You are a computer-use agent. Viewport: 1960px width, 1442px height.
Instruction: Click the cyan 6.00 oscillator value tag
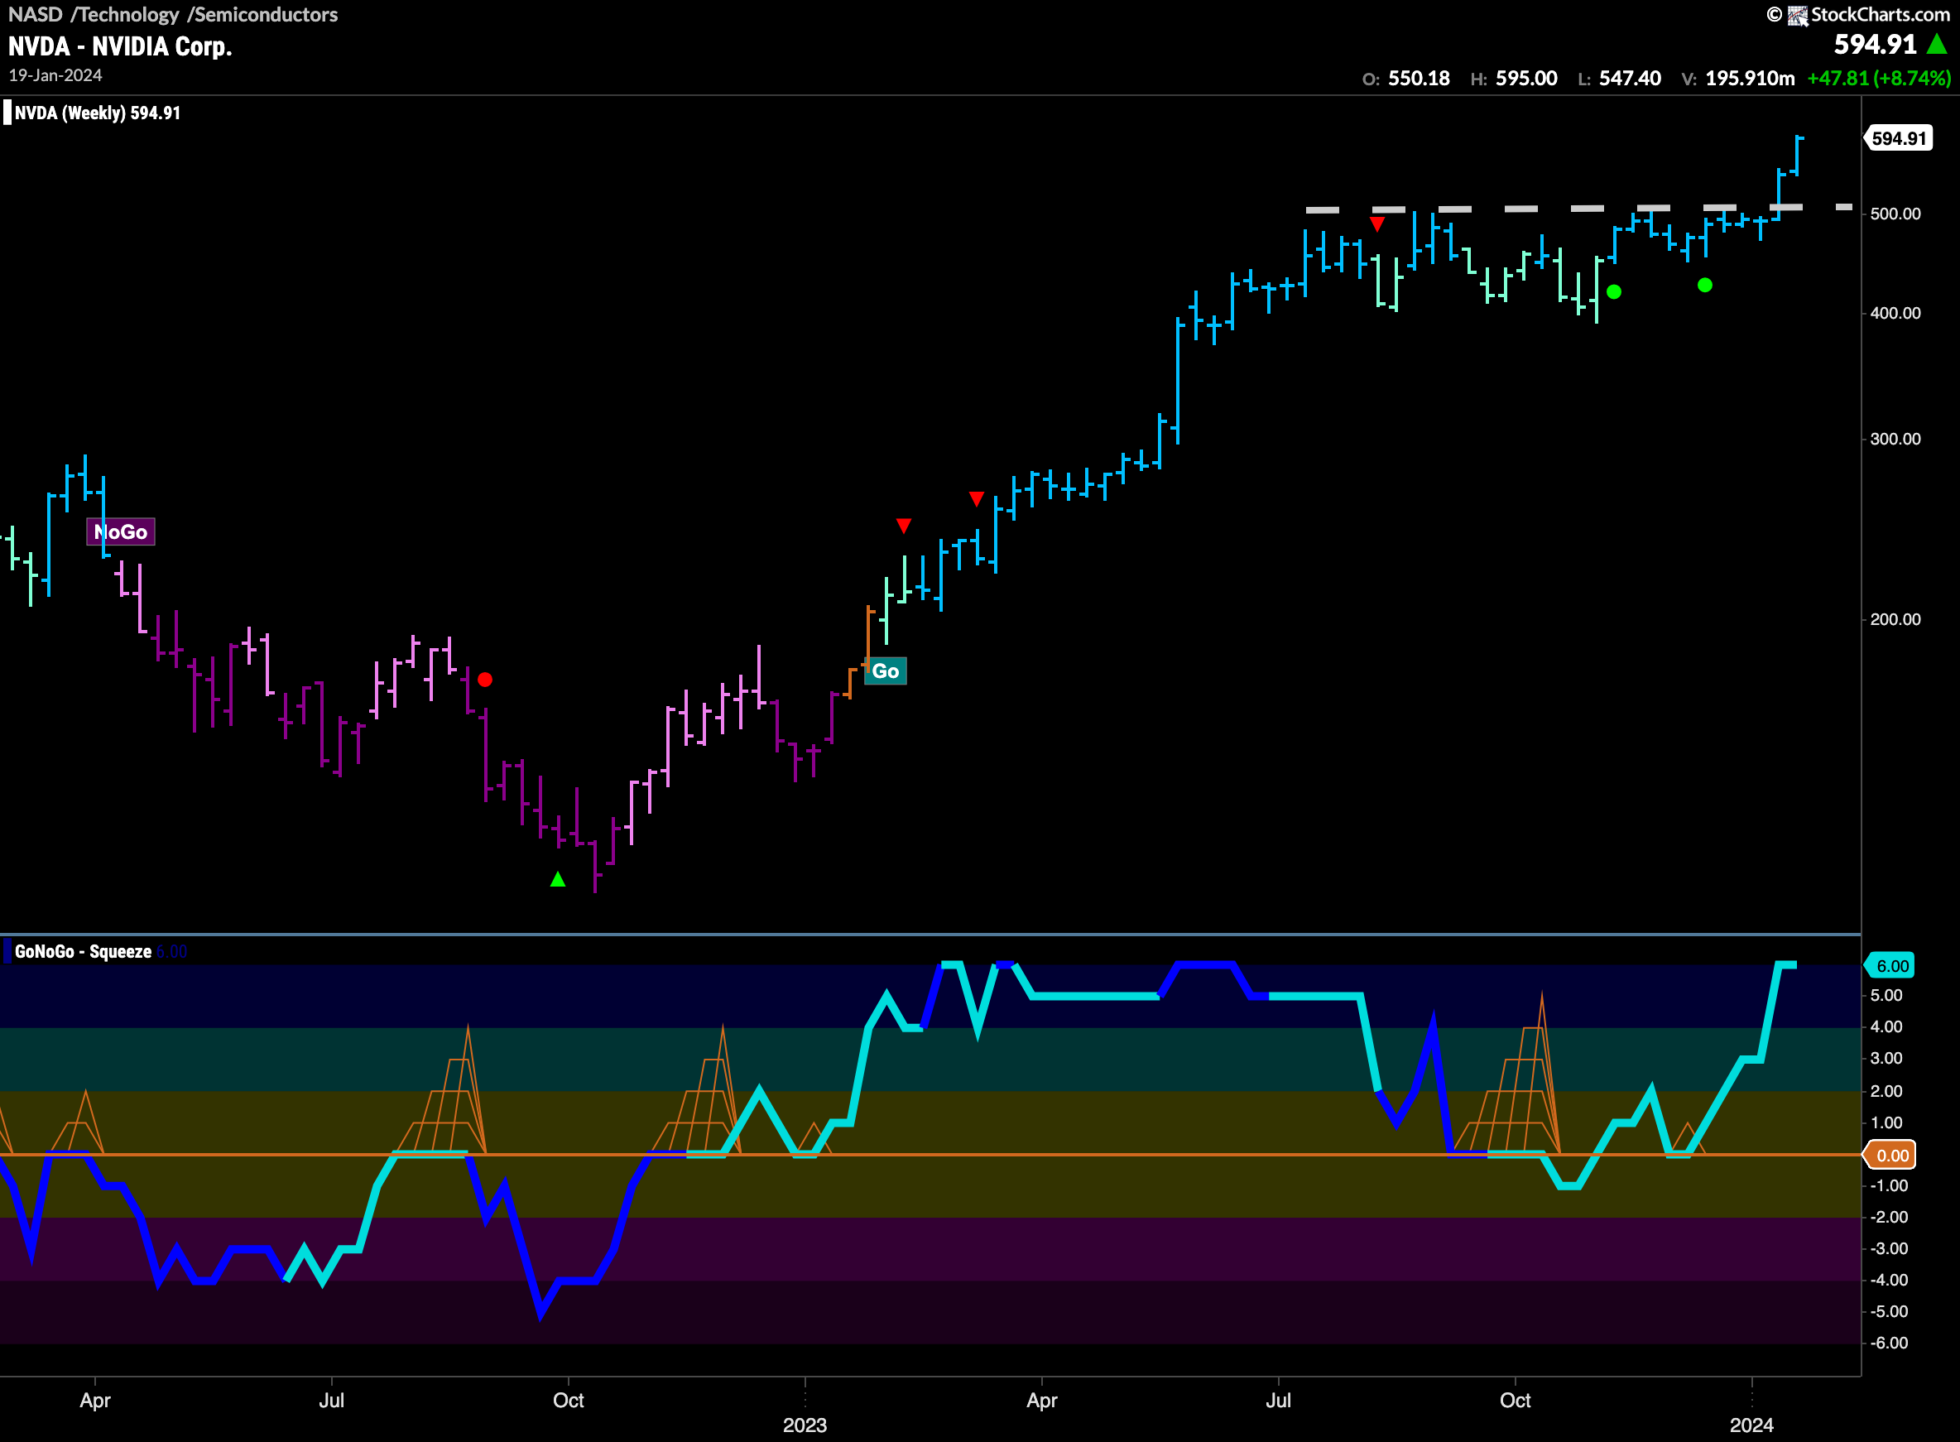pyautogui.click(x=1890, y=965)
